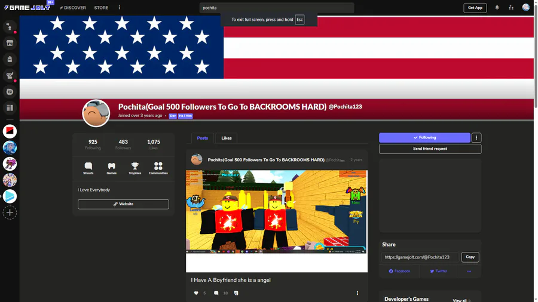Place a sticker on the post
The height and width of the screenshot is (302, 538).
236,293
